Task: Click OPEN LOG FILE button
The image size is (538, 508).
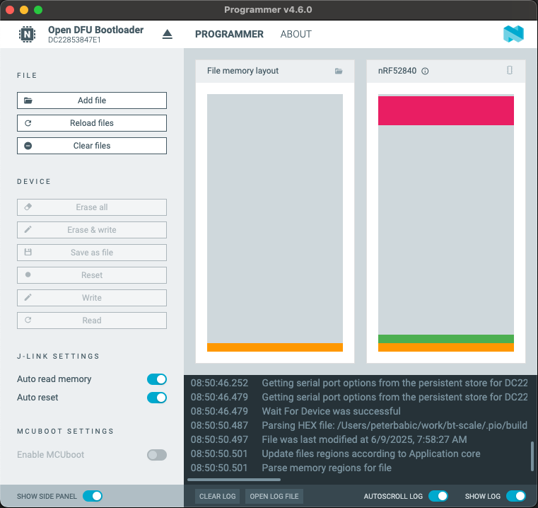Action: point(274,496)
